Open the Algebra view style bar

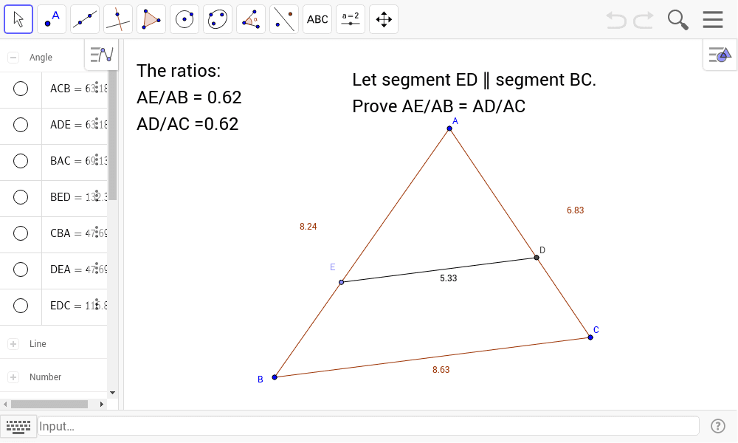point(102,55)
